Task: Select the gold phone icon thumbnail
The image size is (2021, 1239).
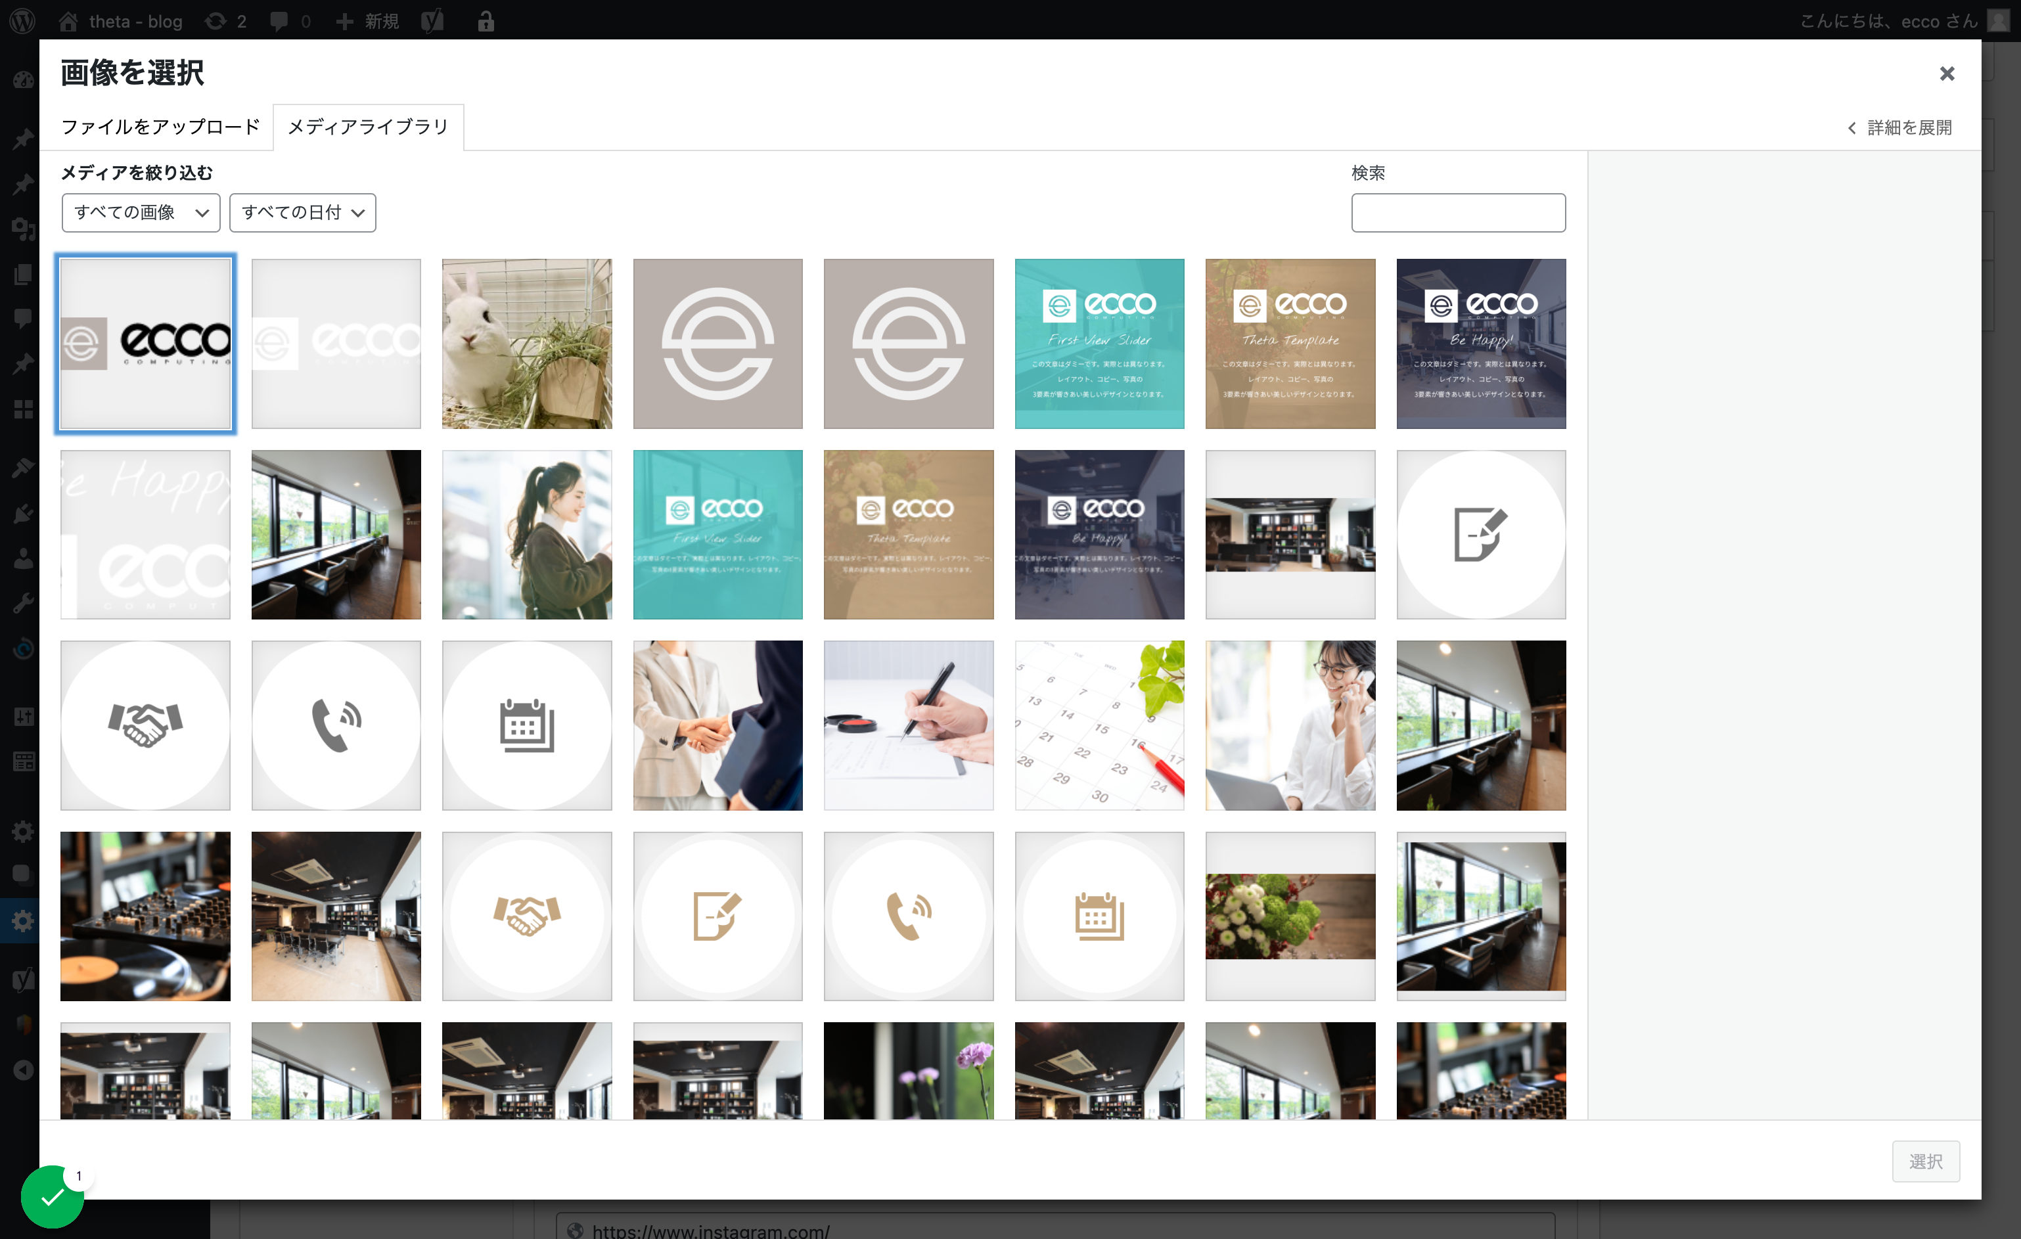Action: coord(908,916)
